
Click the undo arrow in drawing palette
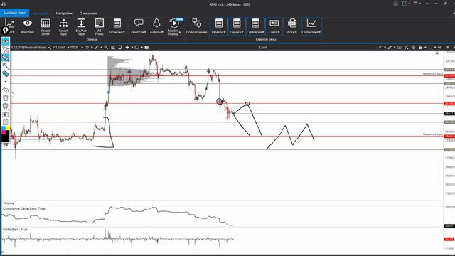click(6, 90)
